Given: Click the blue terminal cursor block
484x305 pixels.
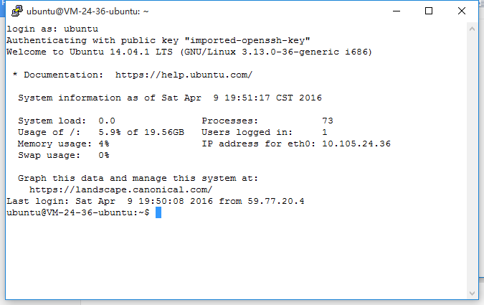Looking at the screenshot, I should 158,212.
